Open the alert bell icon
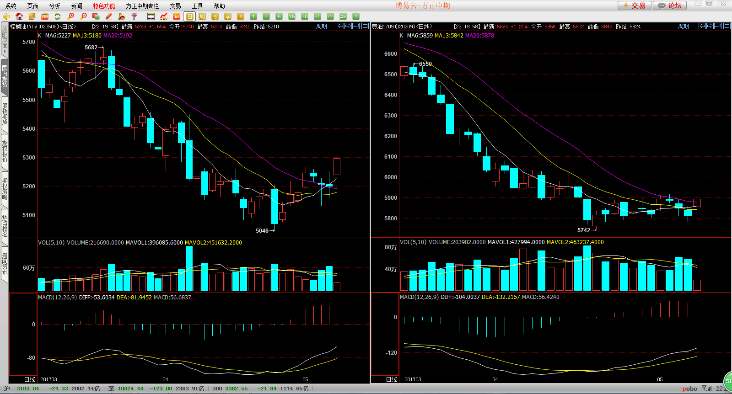The width and height of the screenshot is (732, 394). [x=122, y=16]
